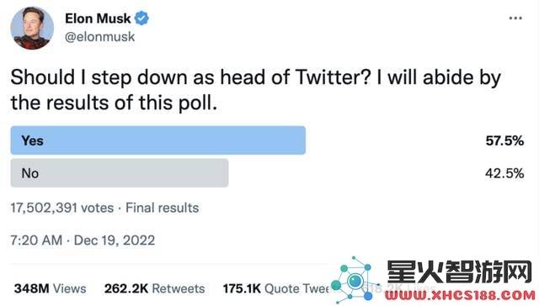The height and width of the screenshot is (306, 539).
Task: Open the @elonmusk handle link
Action: coord(99,37)
